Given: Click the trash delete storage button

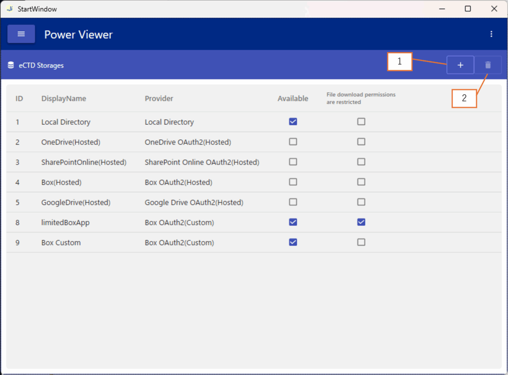Looking at the screenshot, I should pyautogui.click(x=488, y=65).
